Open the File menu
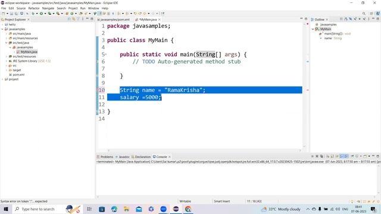Image resolution: width=381 pixels, height=214 pixels. [4, 8]
